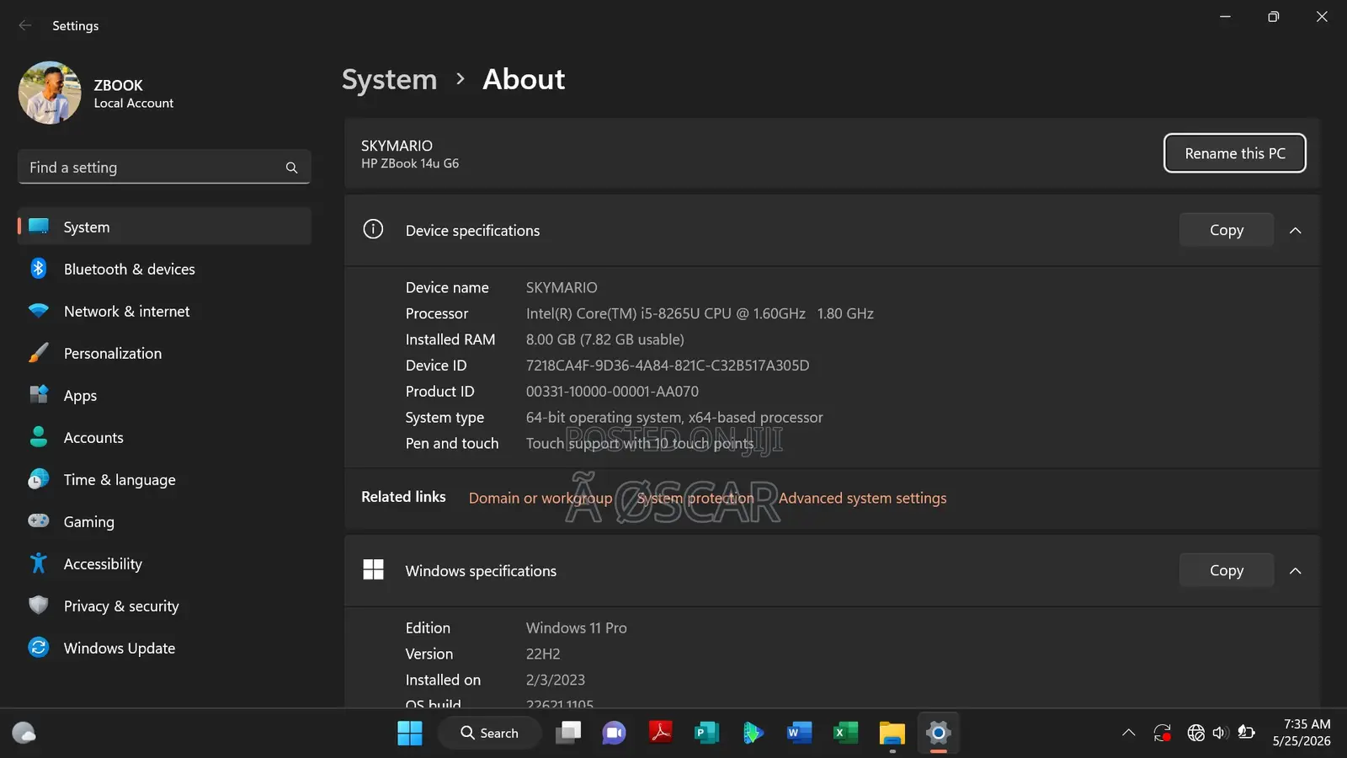Click the Windows Update sync icon
This screenshot has height=758, width=1347.
39,648
